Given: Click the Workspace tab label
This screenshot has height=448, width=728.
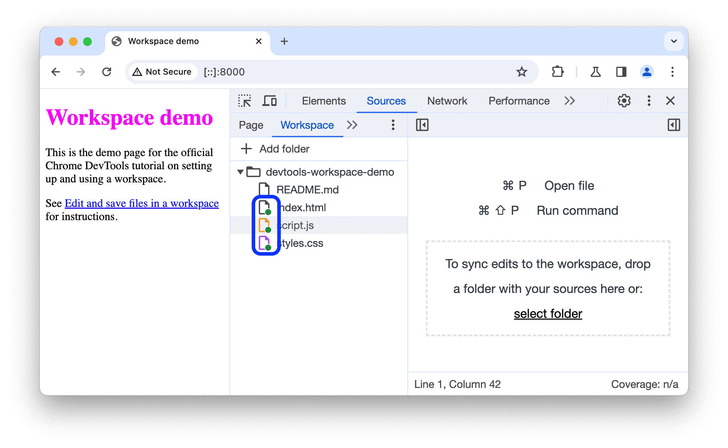Looking at the screenshot, I should click(x=307, y=124).
